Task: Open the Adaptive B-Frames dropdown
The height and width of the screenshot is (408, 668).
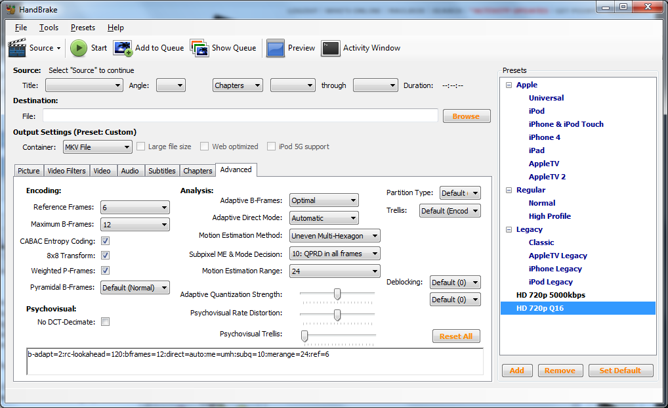Action: [324, 200]
